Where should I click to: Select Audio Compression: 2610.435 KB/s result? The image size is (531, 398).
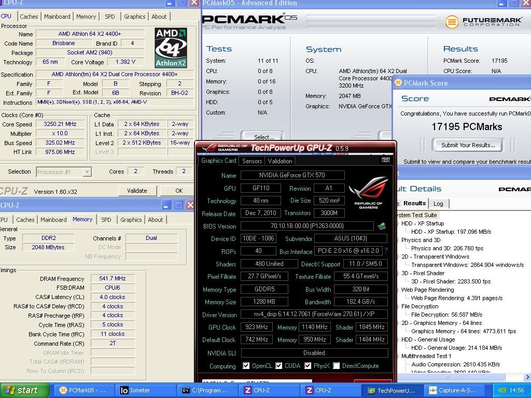pyautogui.click(x=455, y=364)
